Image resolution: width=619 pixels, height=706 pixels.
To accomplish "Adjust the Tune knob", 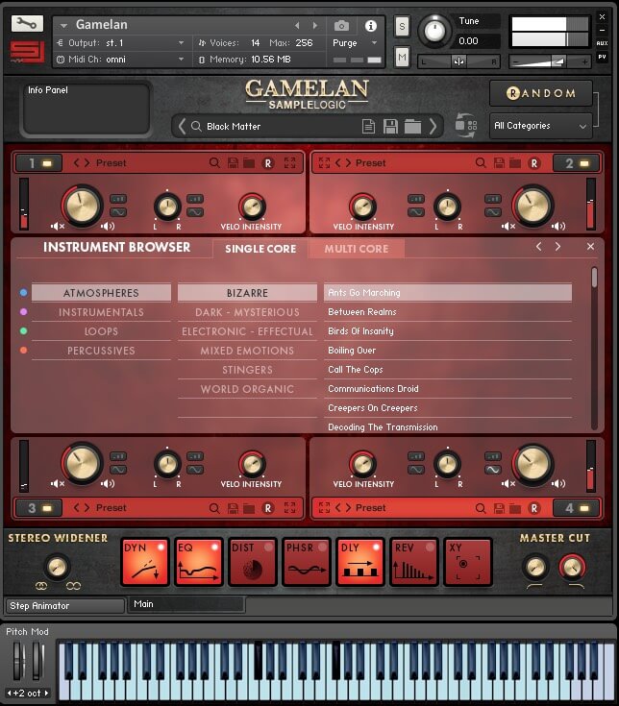I will [x=434, y=31].
